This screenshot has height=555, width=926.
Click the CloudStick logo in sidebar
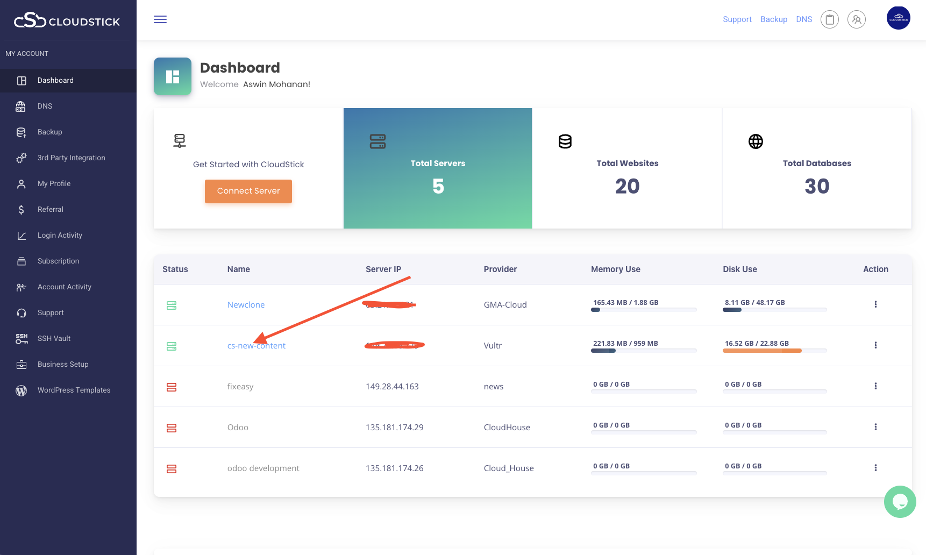67,20
